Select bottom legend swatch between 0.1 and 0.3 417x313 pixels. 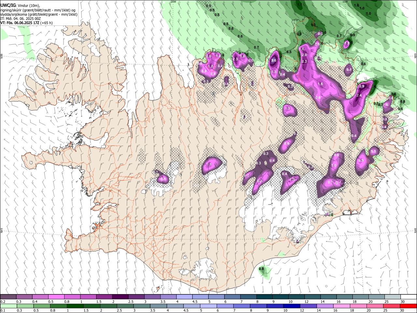[x=8, y=306]
